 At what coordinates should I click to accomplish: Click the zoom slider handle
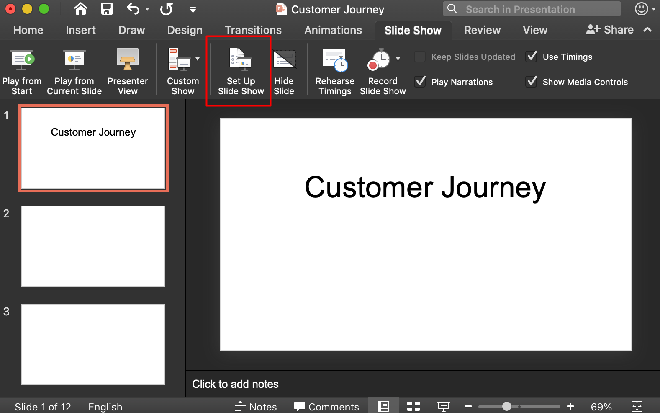[507, 406]
